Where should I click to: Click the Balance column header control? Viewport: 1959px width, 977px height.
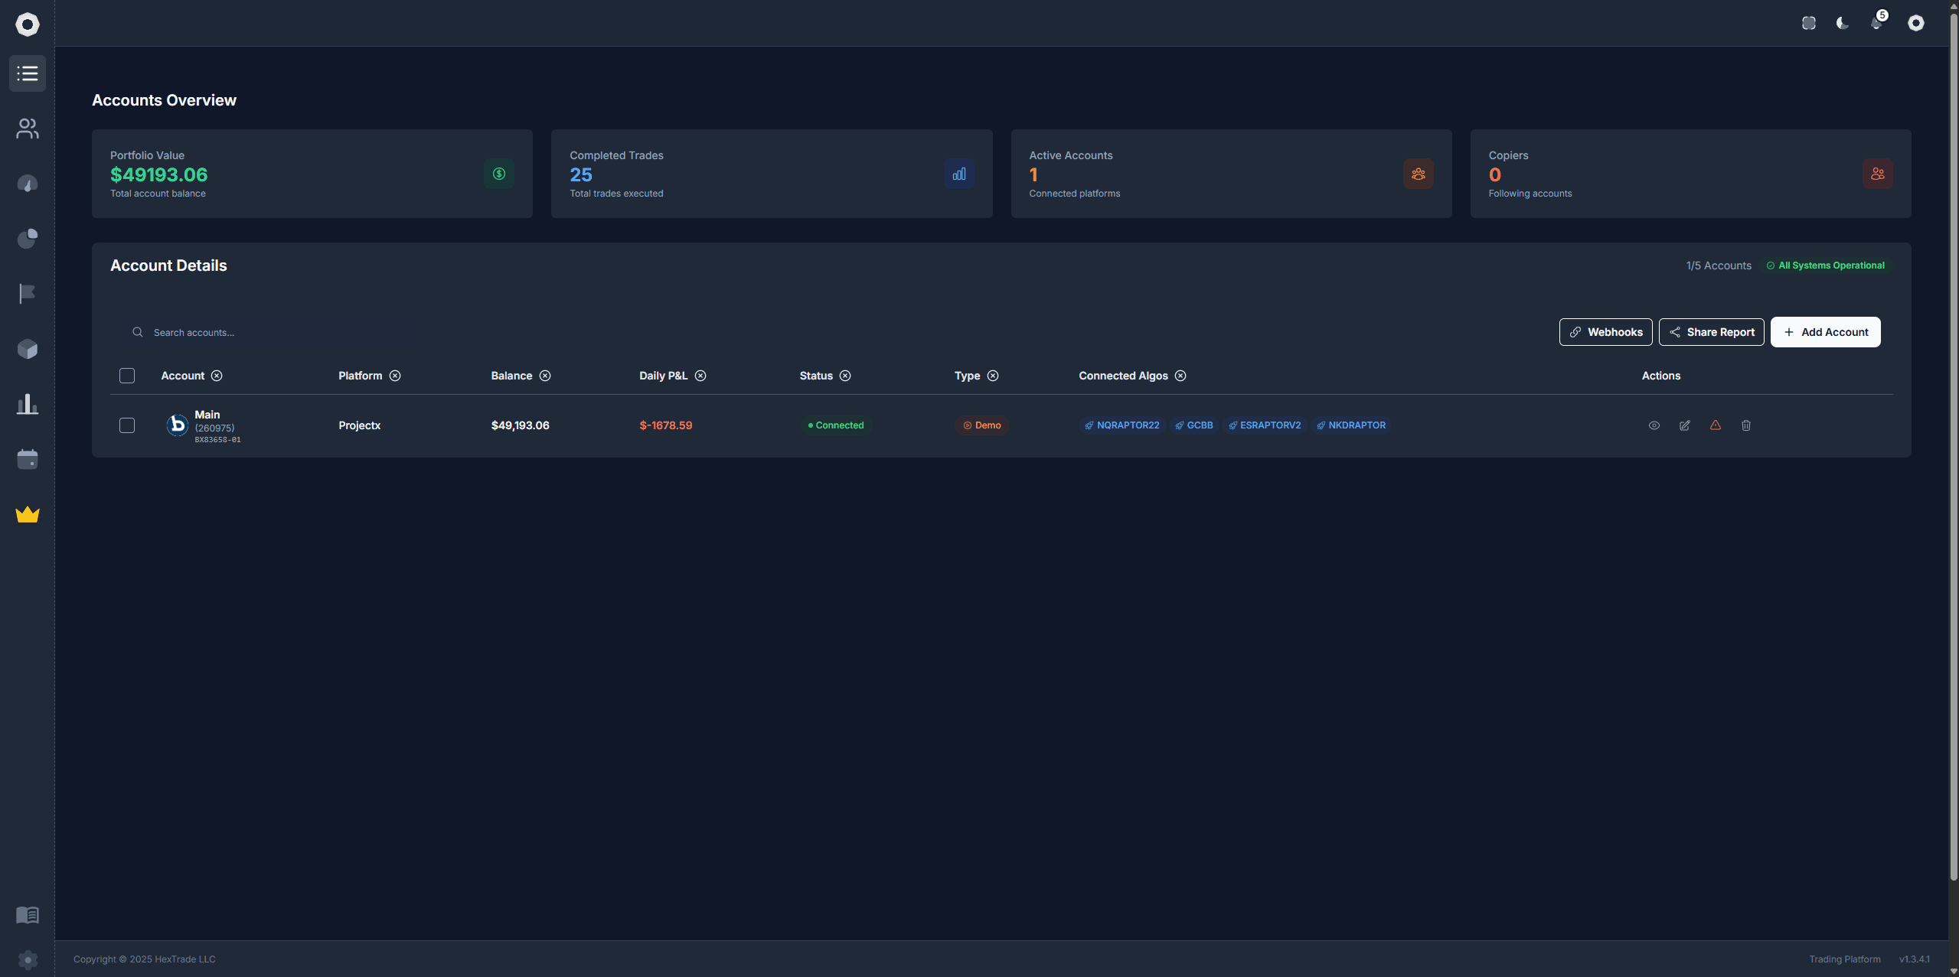(x=544, y=376)
